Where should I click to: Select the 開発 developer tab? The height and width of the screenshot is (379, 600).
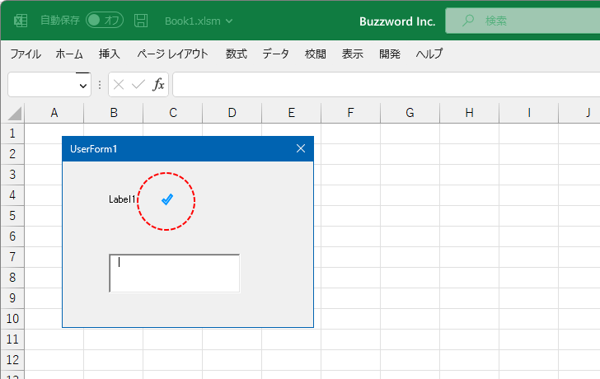[x=390, y=54]
